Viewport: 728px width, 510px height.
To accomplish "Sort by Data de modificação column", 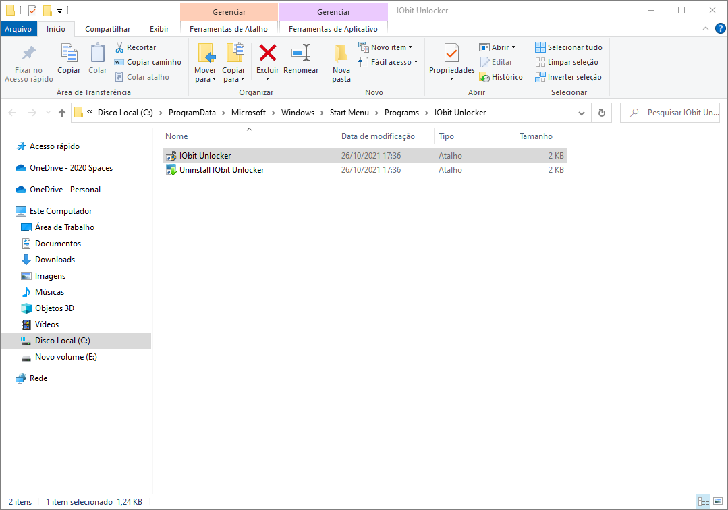I will tap(385, 136).
